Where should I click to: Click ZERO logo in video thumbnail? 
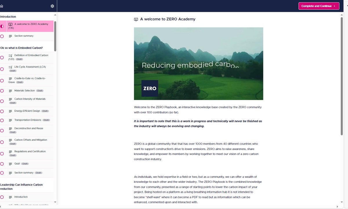coord(150,88)
